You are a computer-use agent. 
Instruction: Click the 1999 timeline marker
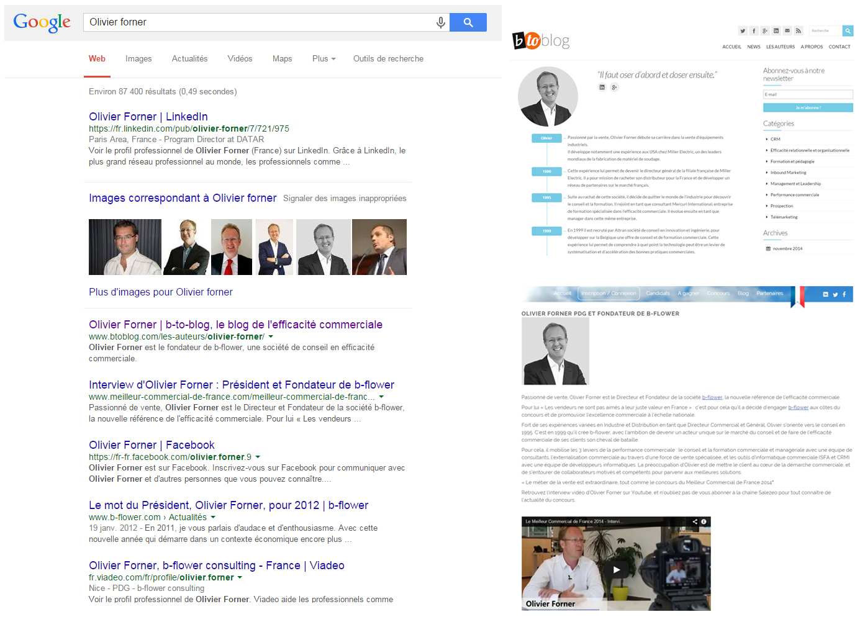coord(546,231)
